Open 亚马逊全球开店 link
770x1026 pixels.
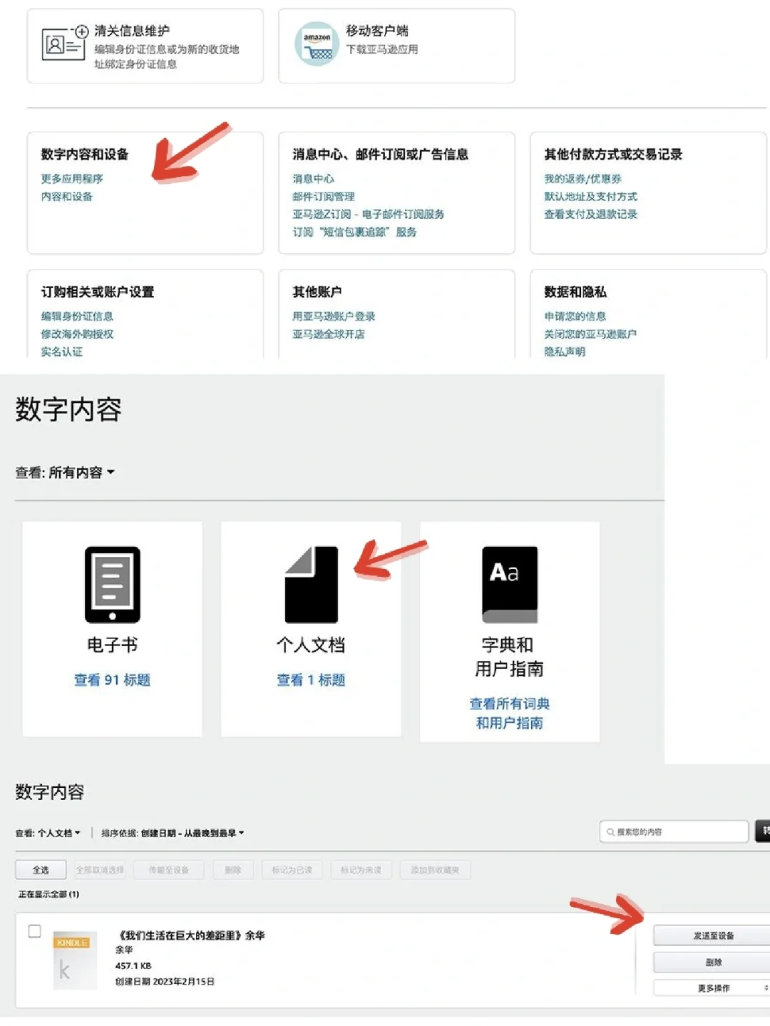point(328,334)
